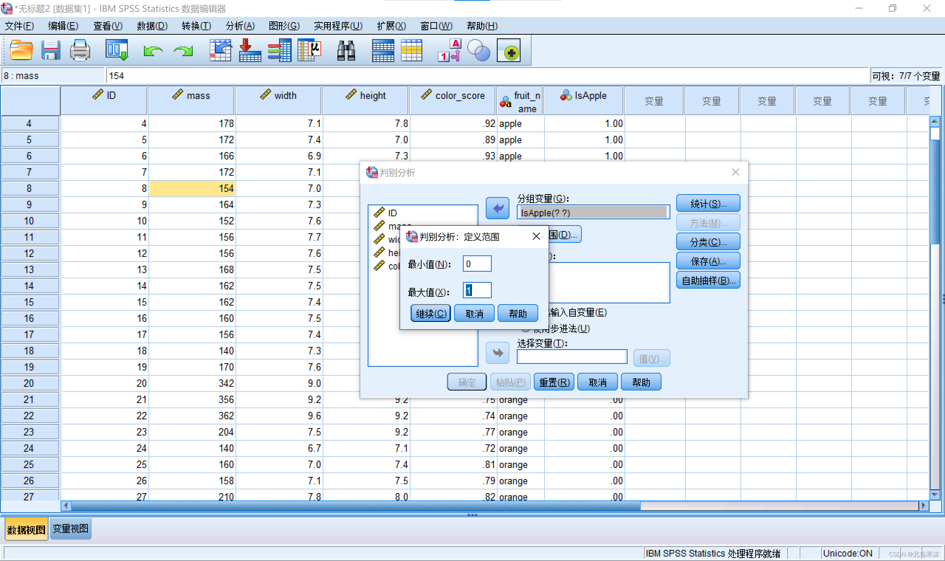945x561 pixels.
Task: Click the Find binoculars icon
Action: [x=346, y=50]
